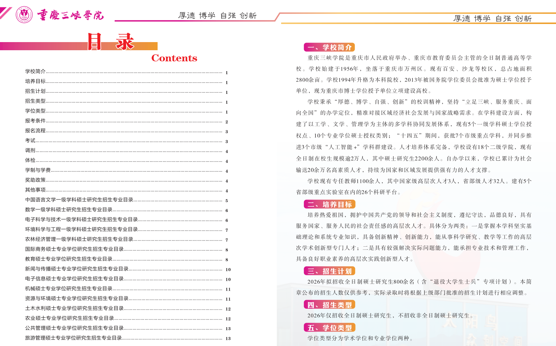Viewport: 556px width, 346px height.
Task: Open the 招生计划 contents entry
Action: [127, 92]
